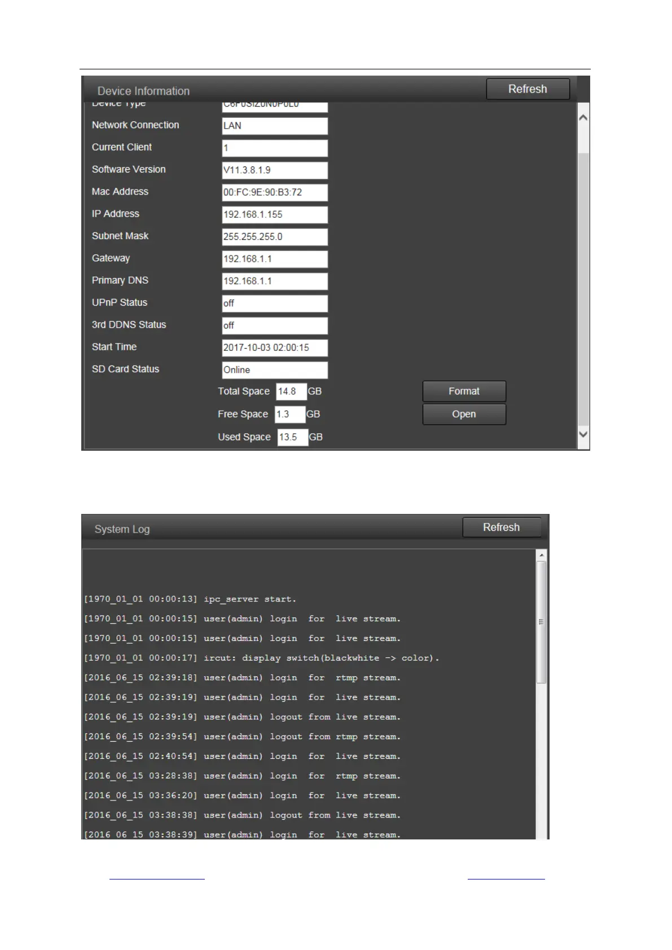Click the Gateway label
This screenshot has height=950, width=672.
point(111,258)
